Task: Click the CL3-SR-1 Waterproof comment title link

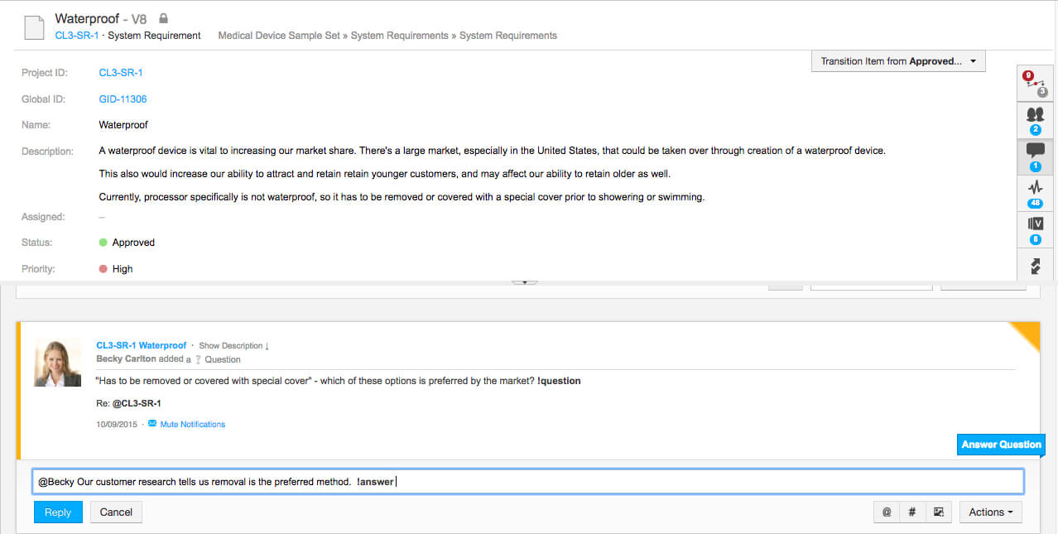Action: (142, 345)
